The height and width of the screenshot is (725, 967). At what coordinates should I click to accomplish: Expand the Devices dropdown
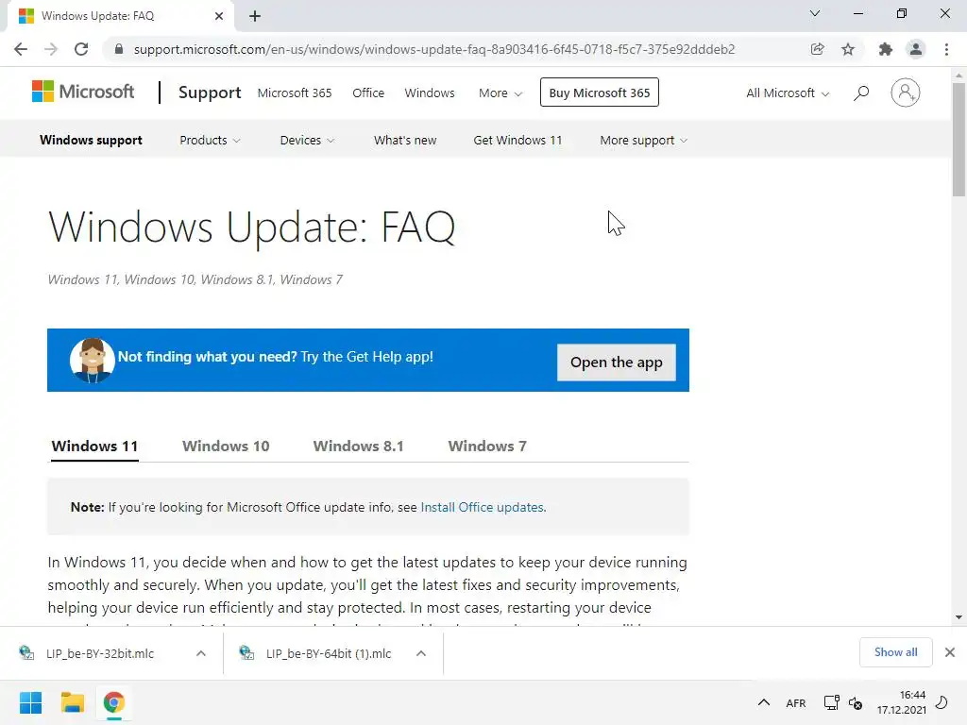(x=307, y=141)
